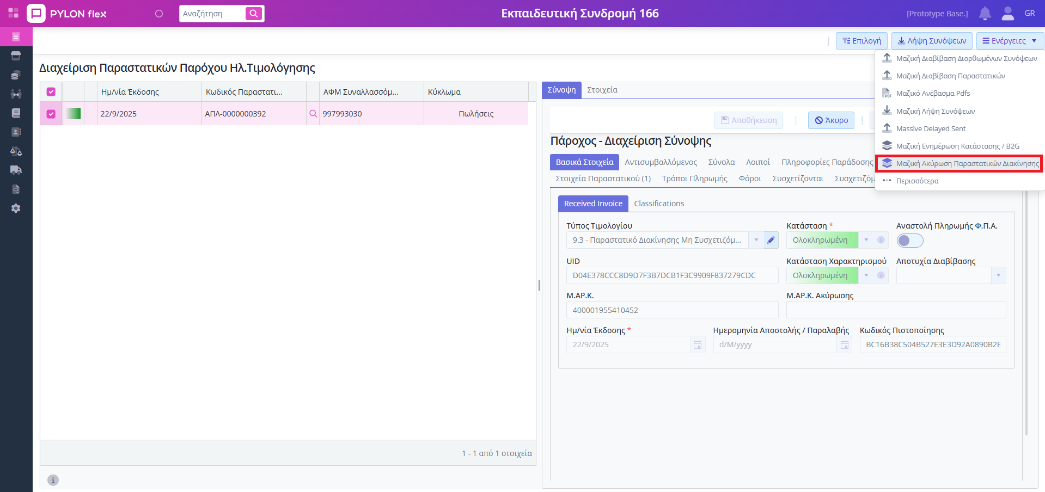Click the search magnifier button

point(254,14)
